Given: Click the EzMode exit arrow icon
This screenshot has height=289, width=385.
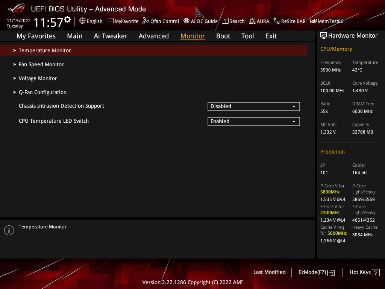Looking at the screenshot, I should click(331, 272).
